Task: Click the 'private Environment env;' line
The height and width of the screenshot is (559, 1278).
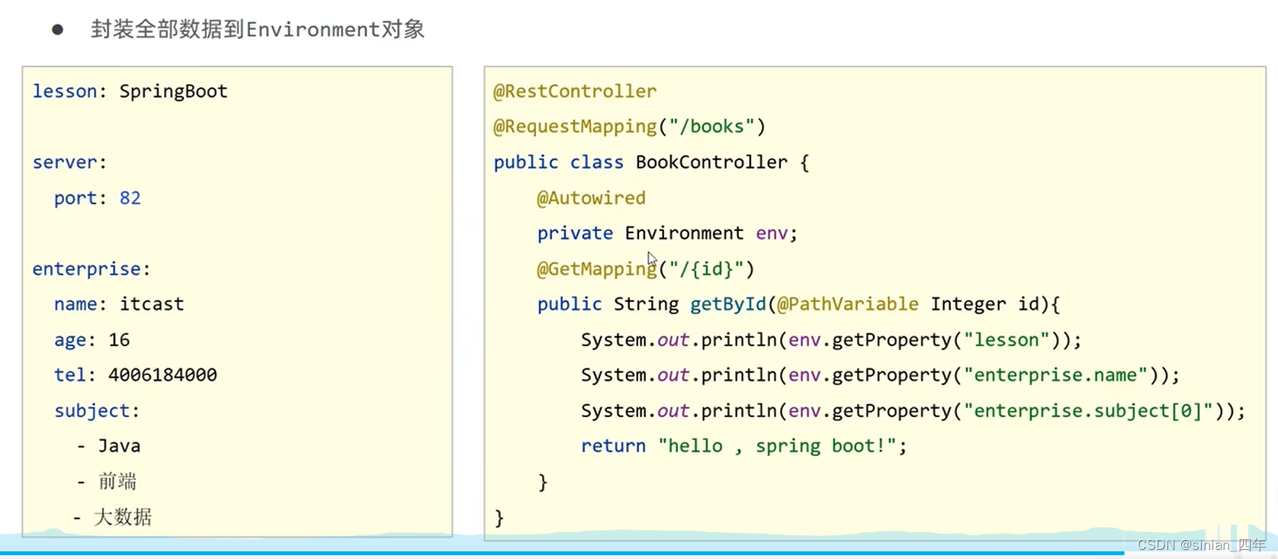Action: (667, 233)
